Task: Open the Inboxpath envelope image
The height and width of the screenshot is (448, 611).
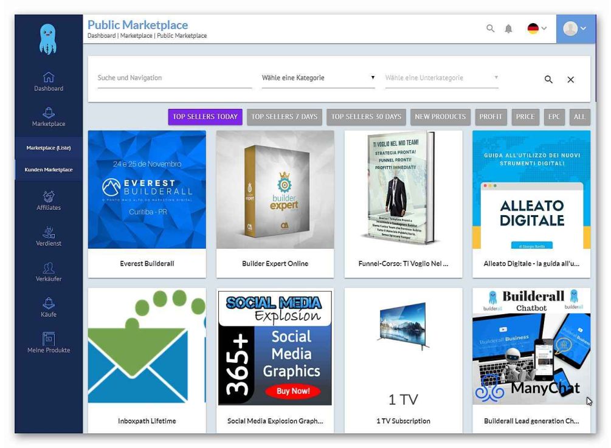Action: click(147, 346)
